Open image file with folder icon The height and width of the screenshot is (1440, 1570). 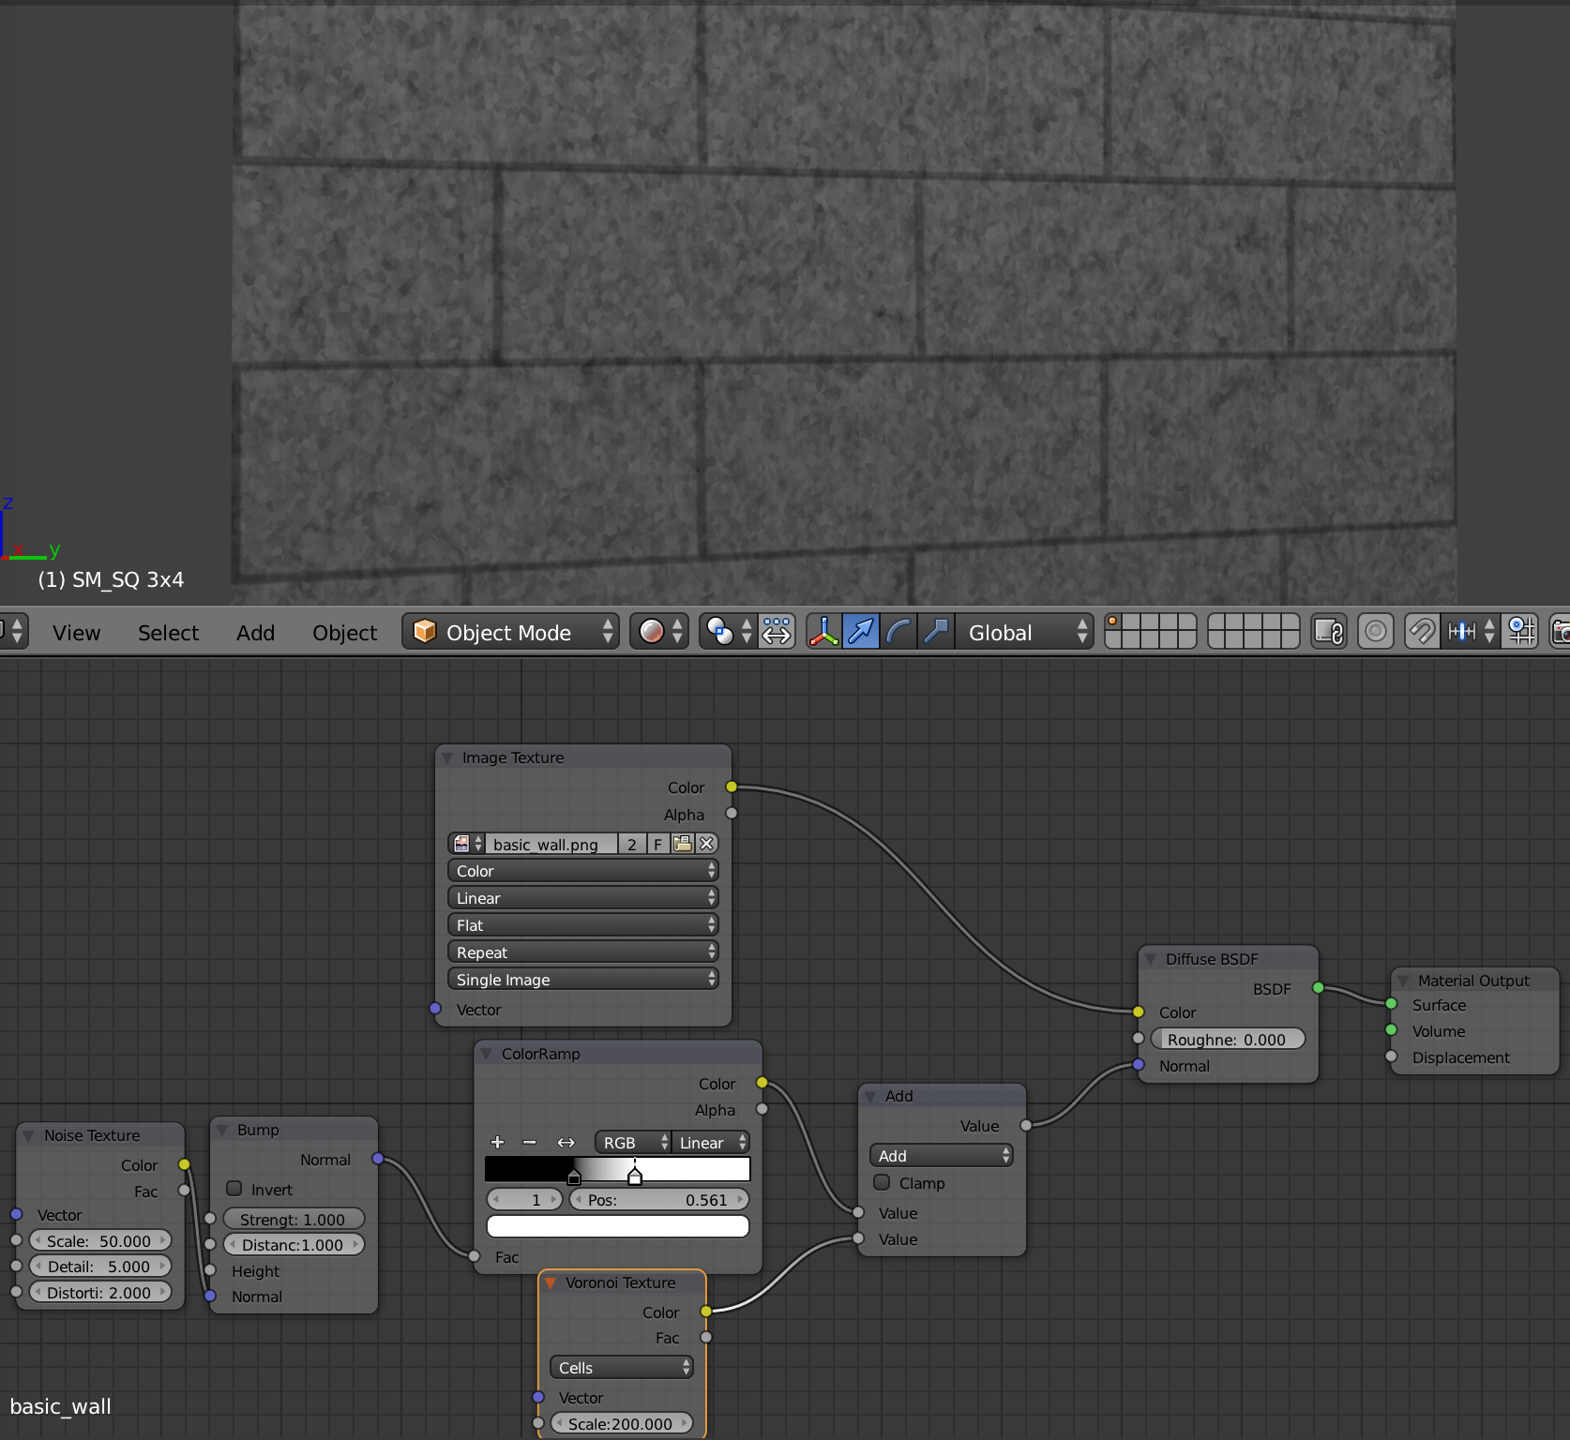(x=683, y=844)
